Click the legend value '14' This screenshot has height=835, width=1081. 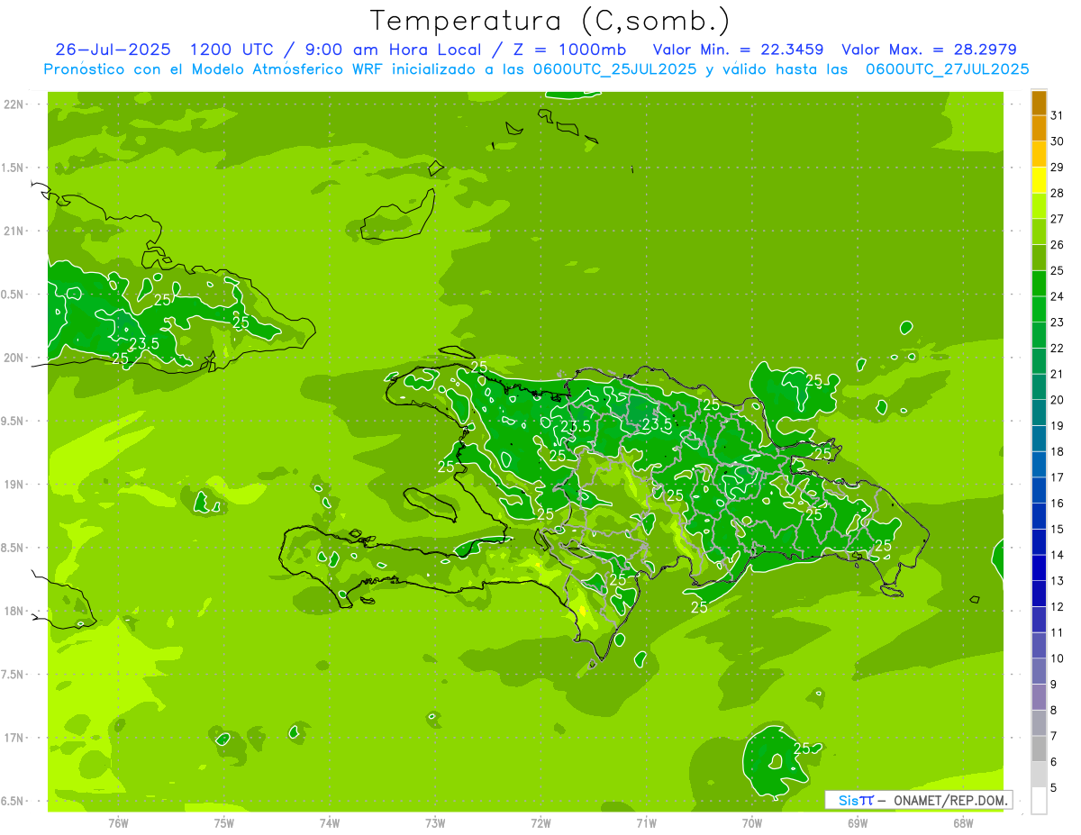pos(1058,555)
